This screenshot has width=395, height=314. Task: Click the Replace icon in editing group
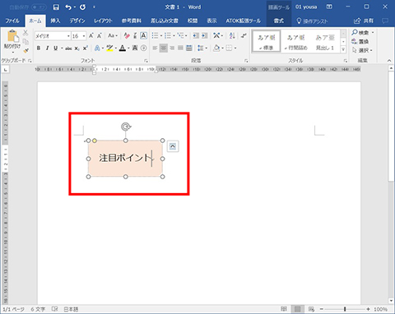[x=360, y=42]
